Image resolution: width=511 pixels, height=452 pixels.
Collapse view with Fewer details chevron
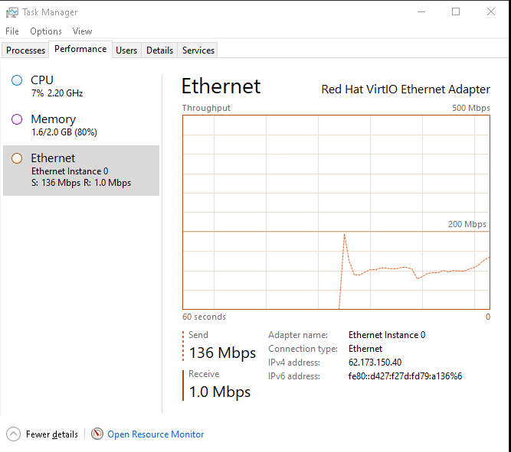[14, 434]
